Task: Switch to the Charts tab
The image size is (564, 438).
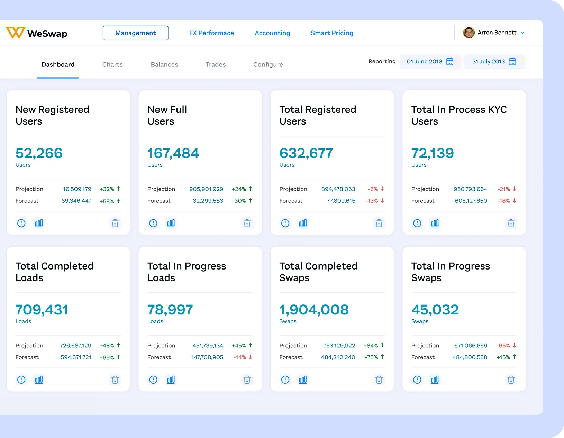Action: tap(112, 65)
